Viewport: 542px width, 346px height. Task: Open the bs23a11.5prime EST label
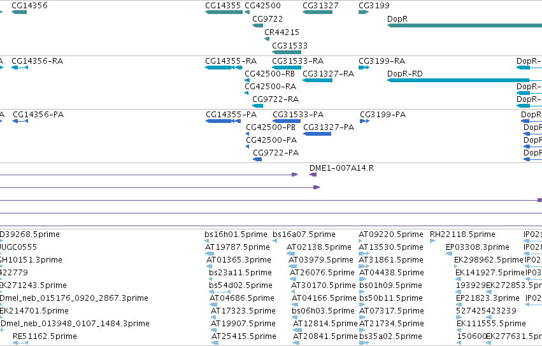tap(240, 273)
